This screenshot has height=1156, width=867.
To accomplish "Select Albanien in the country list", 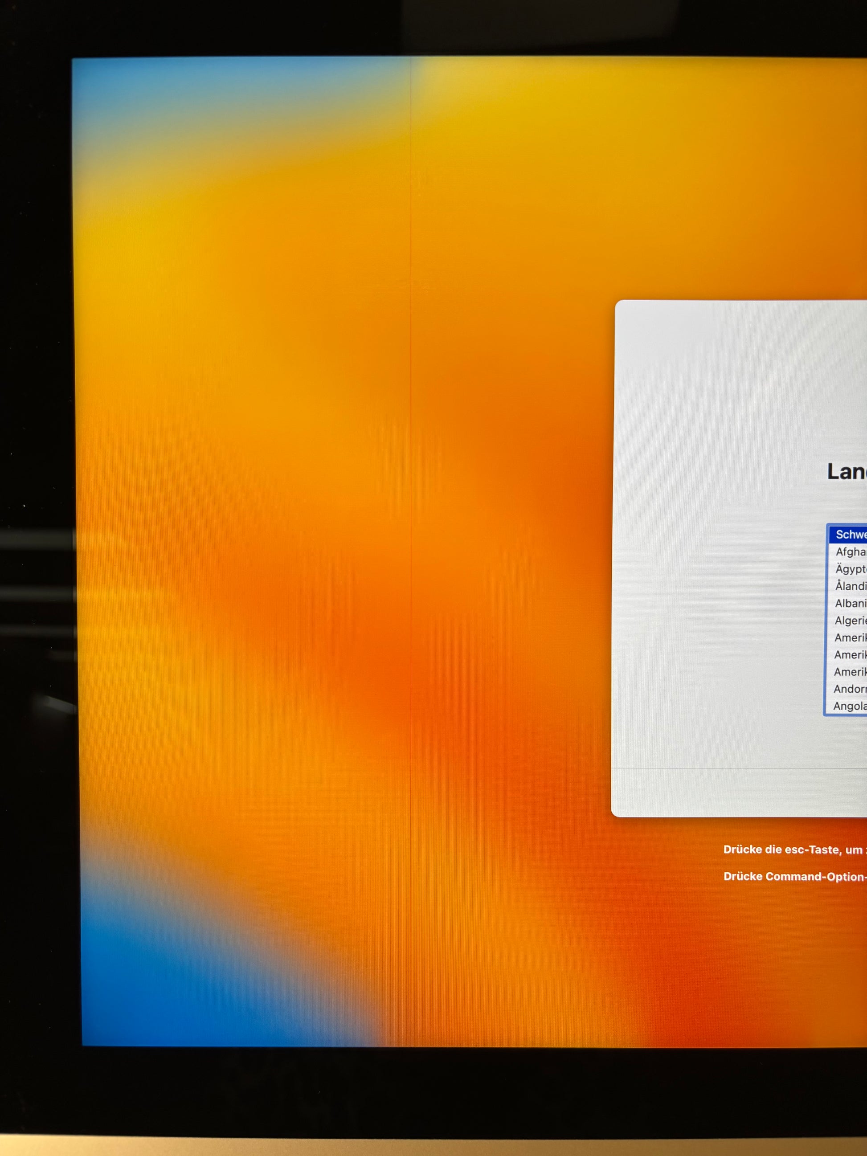I will [850, 604].
